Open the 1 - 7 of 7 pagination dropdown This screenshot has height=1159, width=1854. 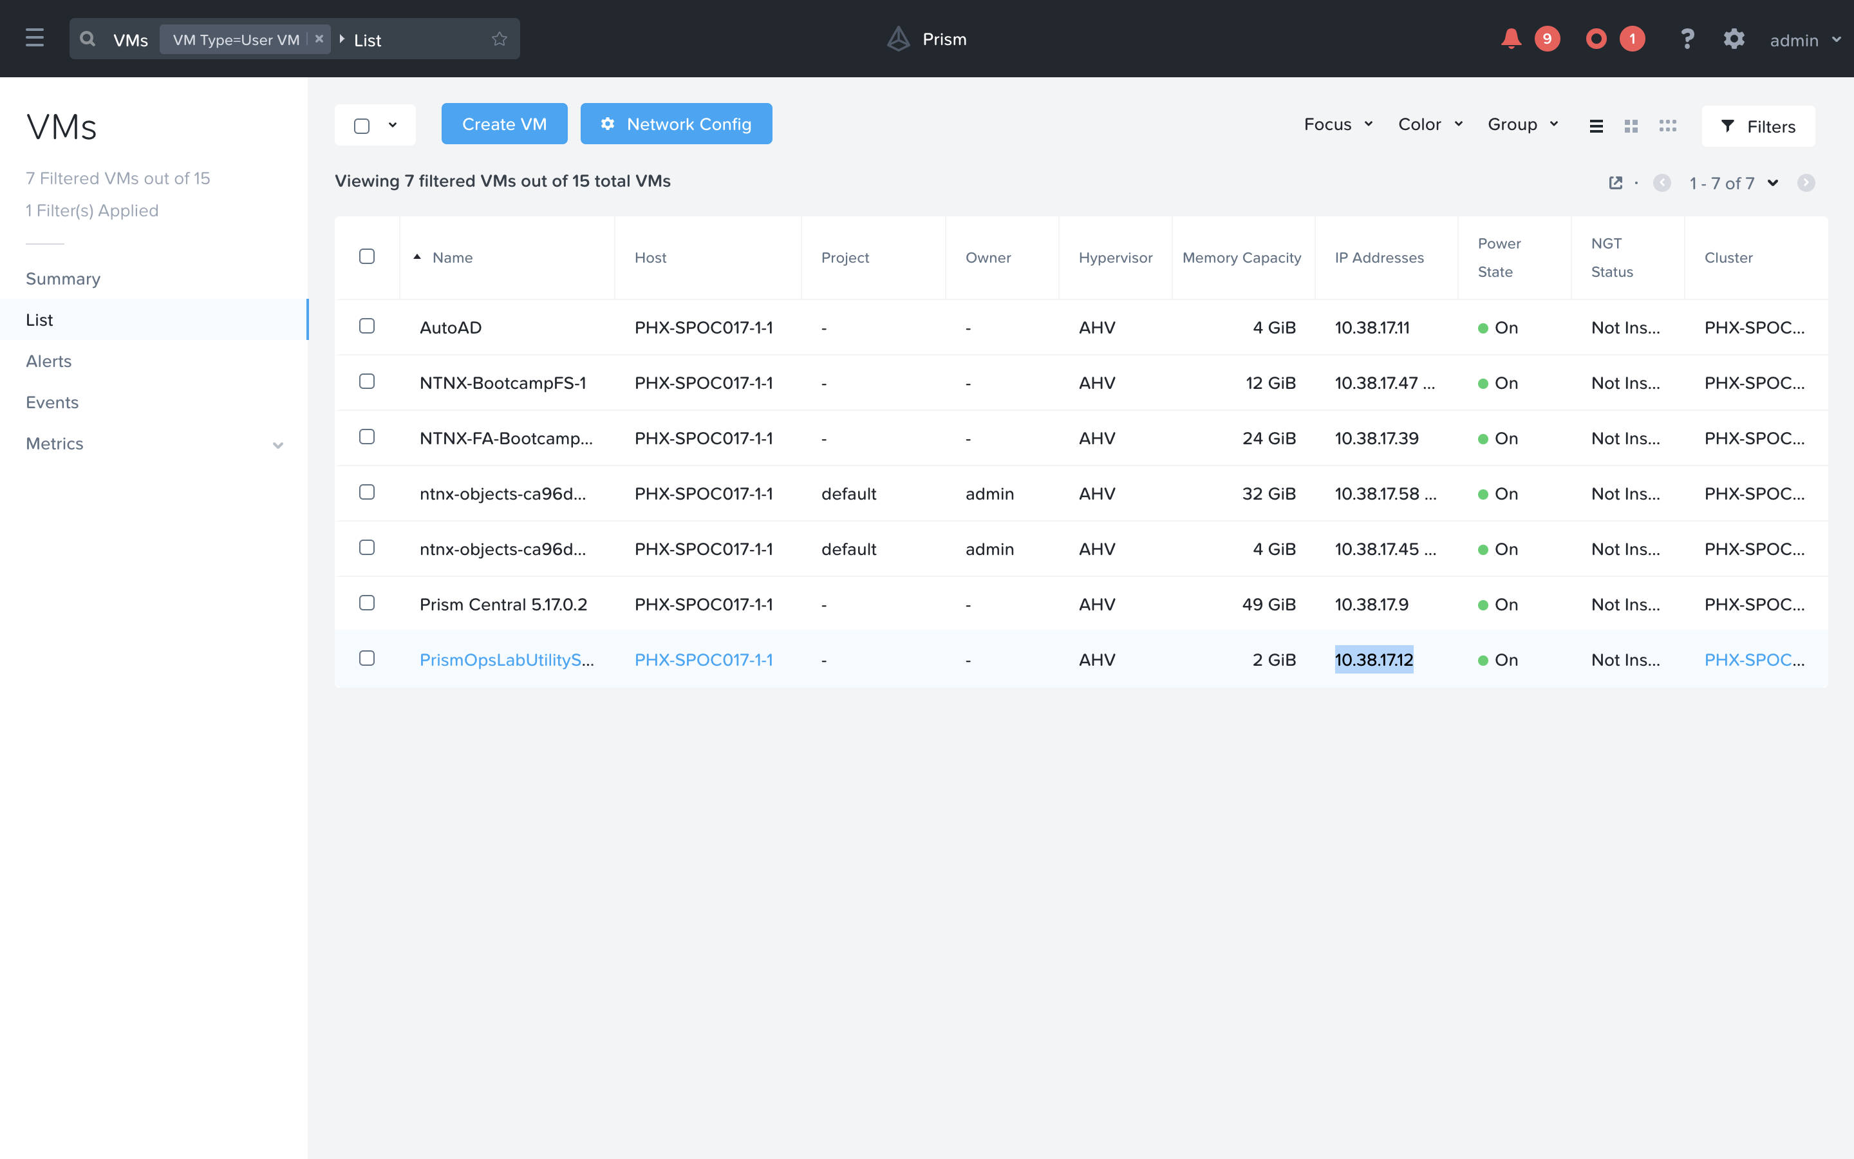point(1734,184)
